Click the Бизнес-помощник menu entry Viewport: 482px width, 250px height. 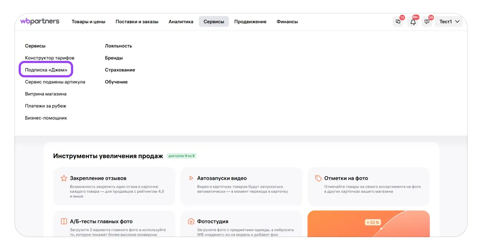click(x=46, y=118)
